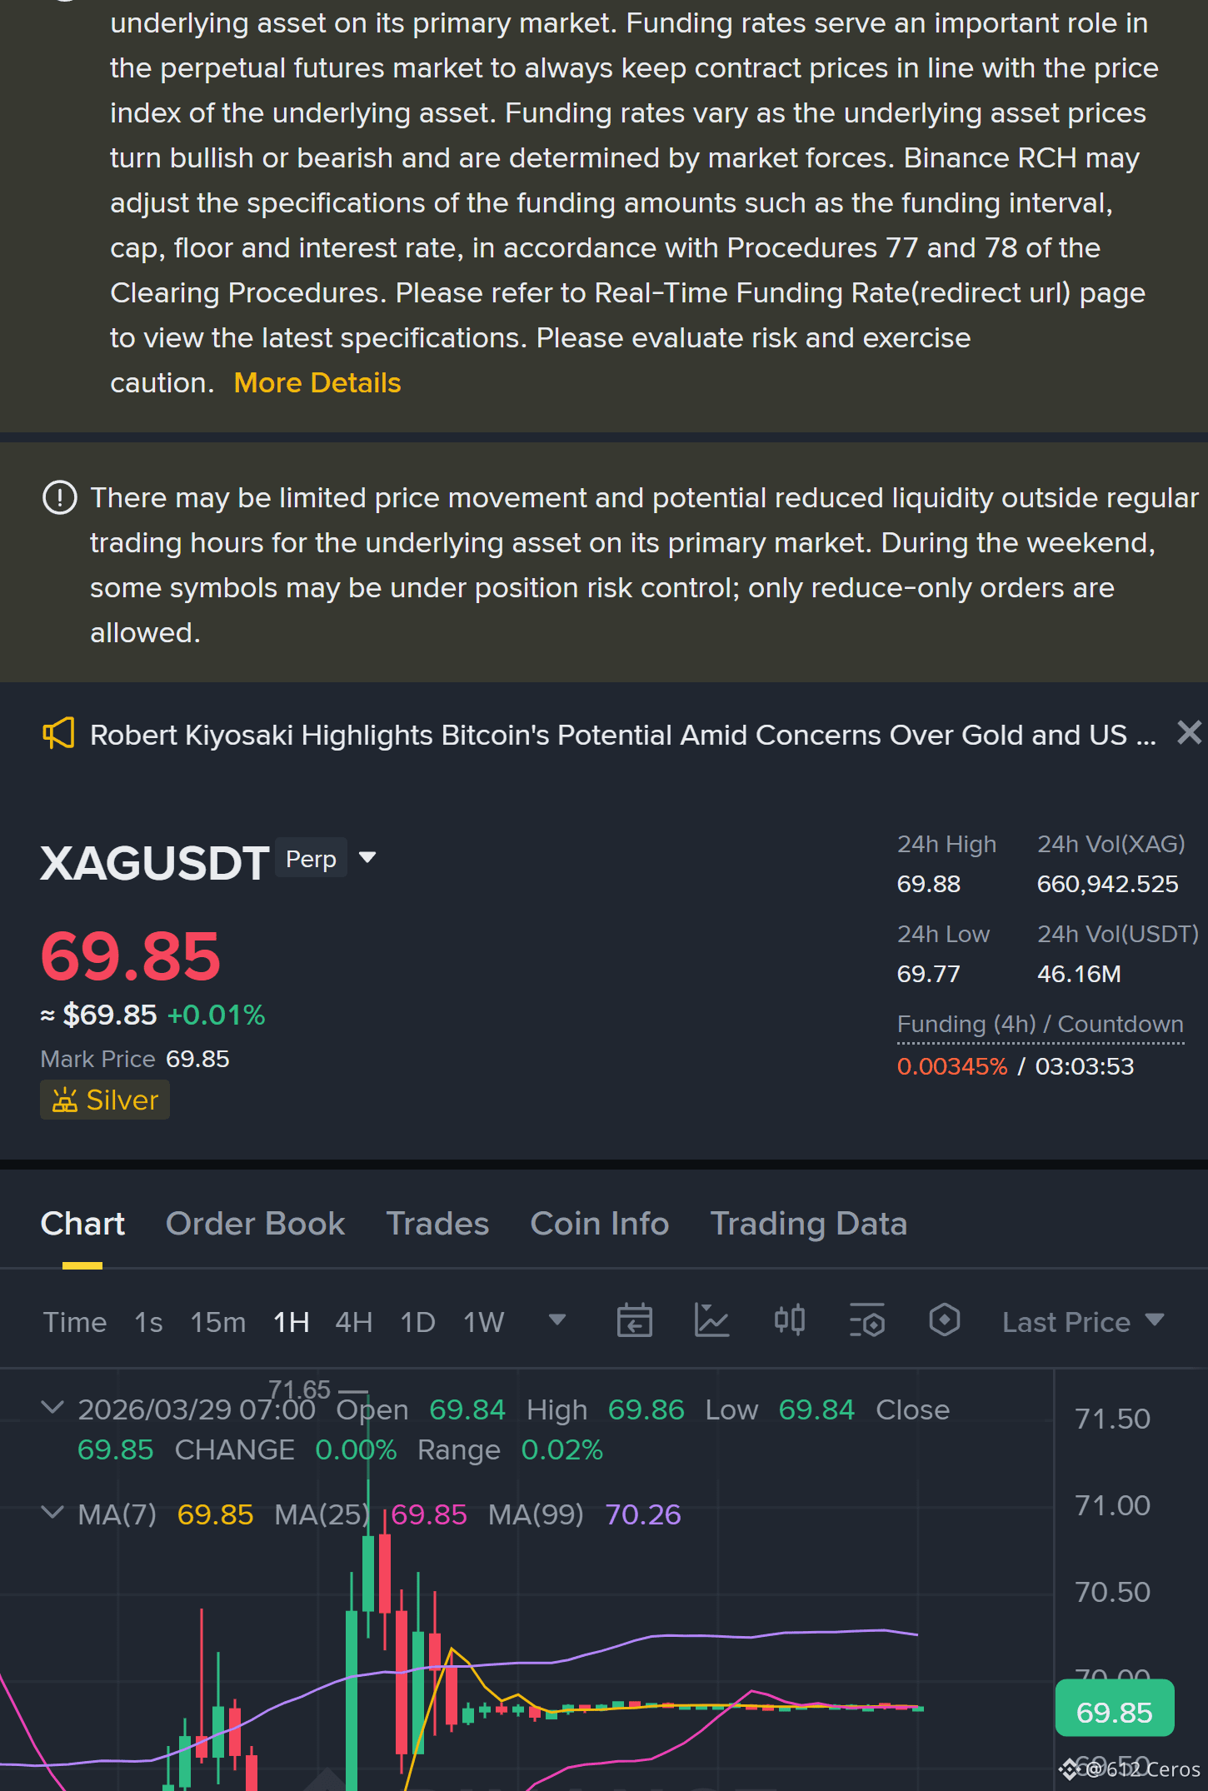Click Funding (4h) / Countdown label

tap(1040, 1024)
